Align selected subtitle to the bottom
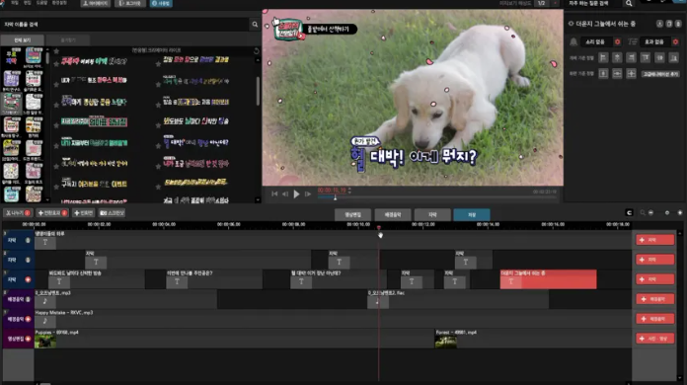This screenshot has width=687, height=385. point(673,57)
